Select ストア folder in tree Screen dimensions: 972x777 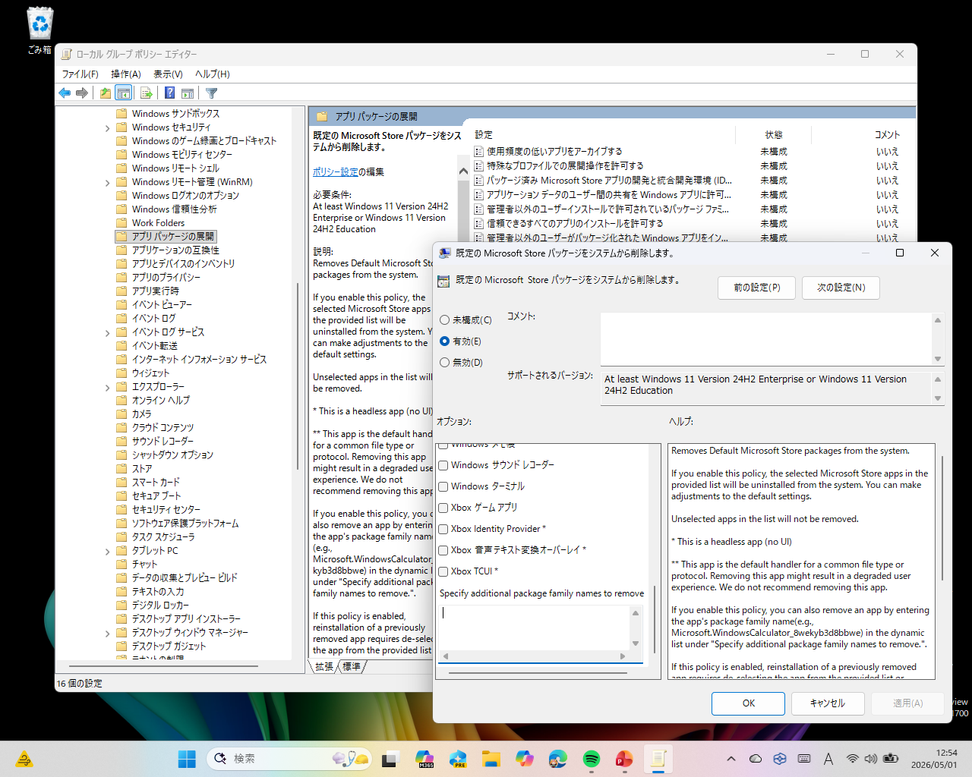click(142, 469)
